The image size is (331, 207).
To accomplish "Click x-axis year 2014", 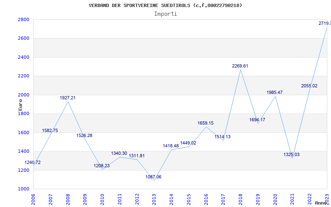I will pyautogui.click(x=171, y=199).
